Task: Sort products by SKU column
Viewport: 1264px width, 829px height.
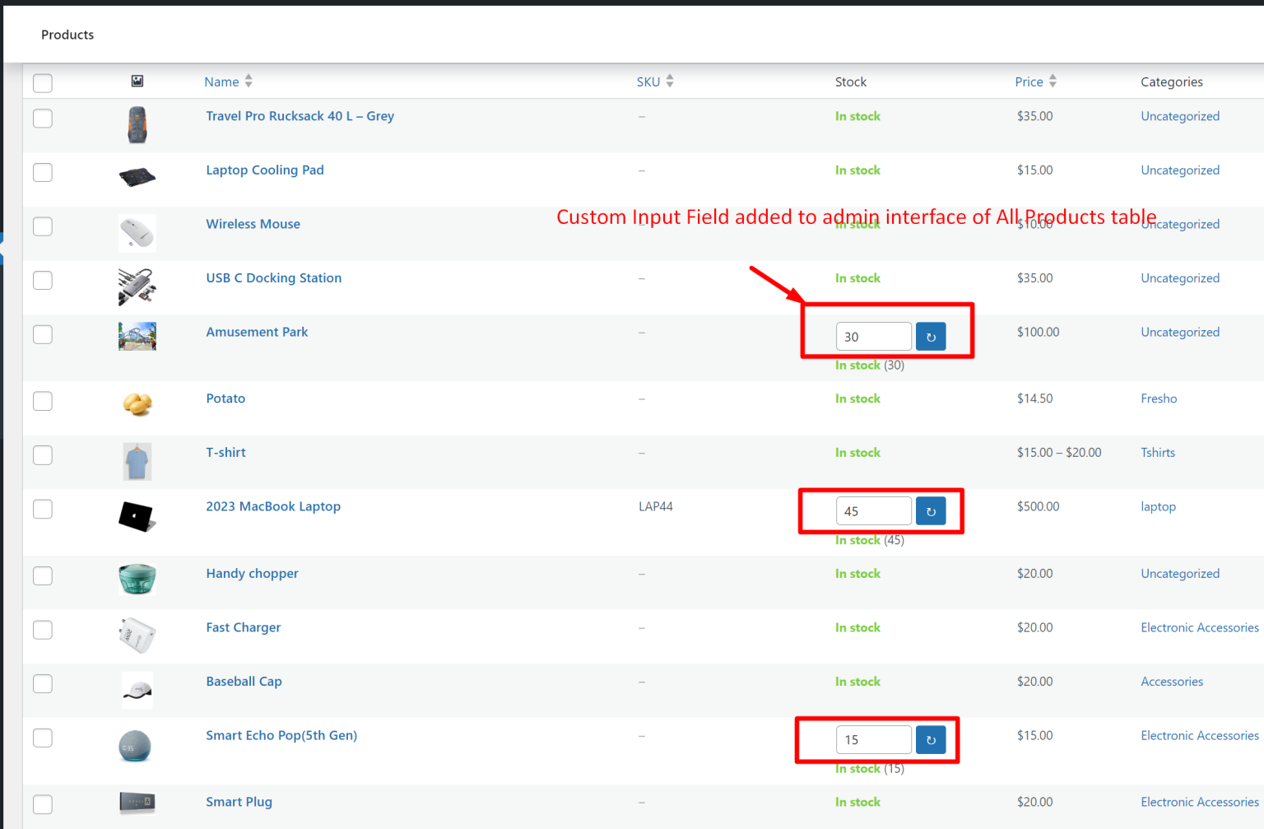Action: pos(649,82)
